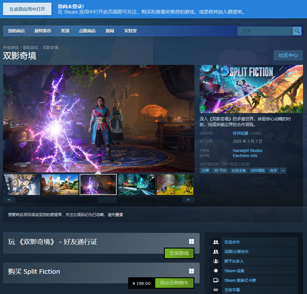The width and height of the screenshot is (307, 294).
Task: Click 添加至购物车 button
Action: (174, 283)
